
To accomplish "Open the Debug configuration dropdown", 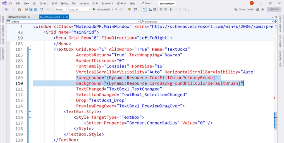I will pos(62,9).
